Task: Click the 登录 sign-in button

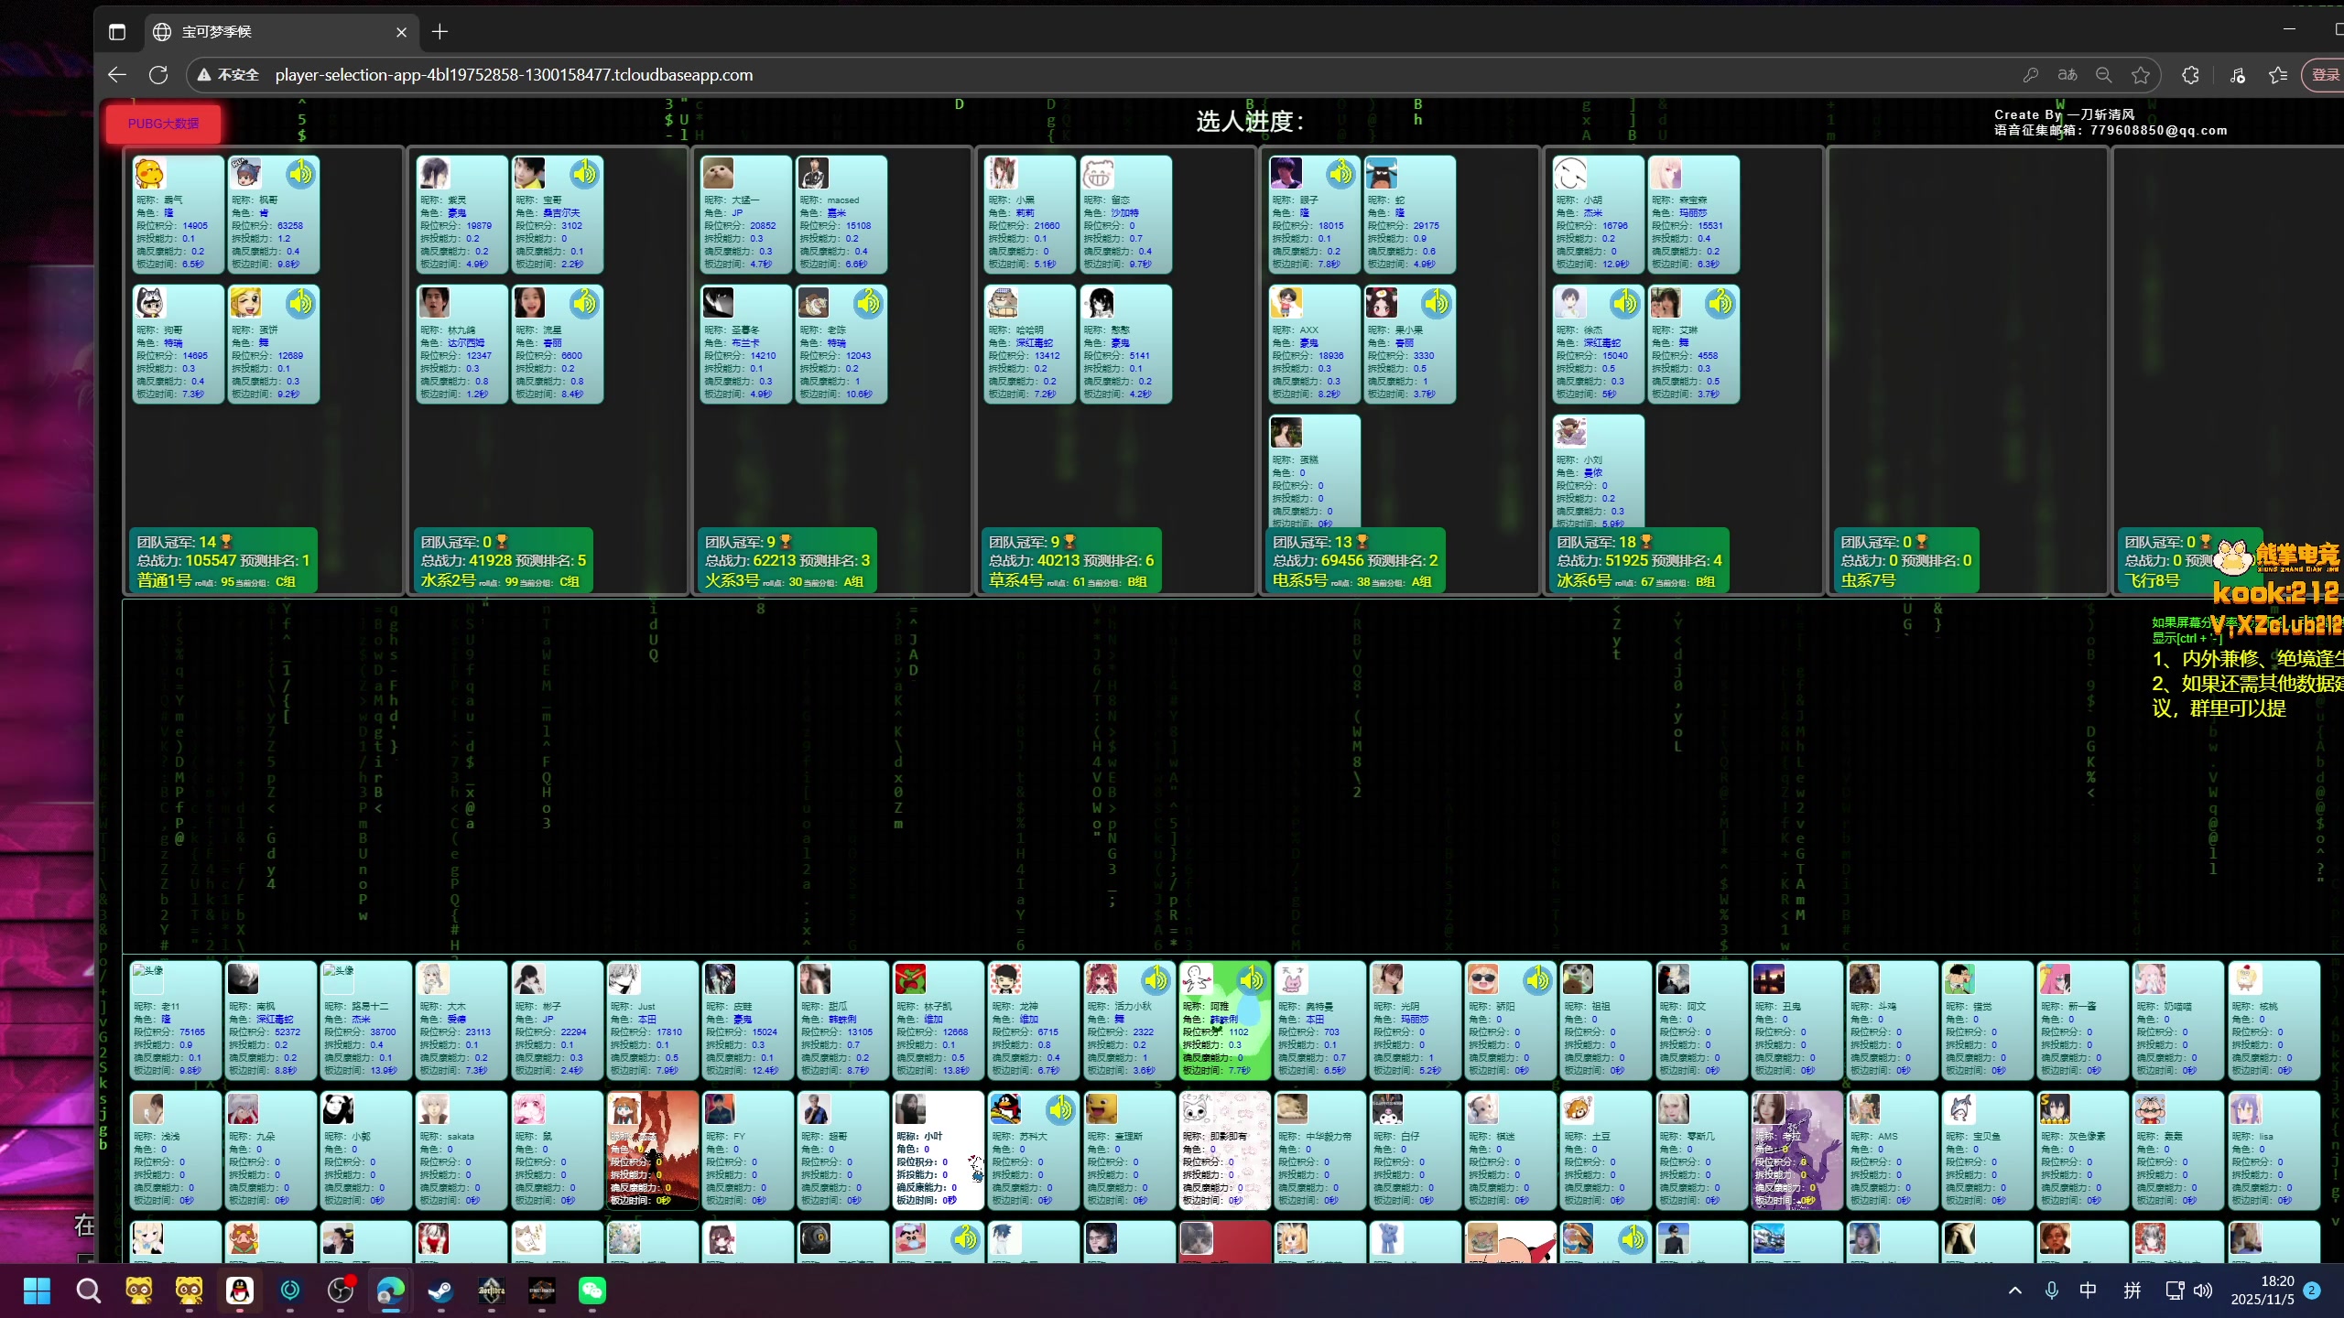Action: [2324, 75]
